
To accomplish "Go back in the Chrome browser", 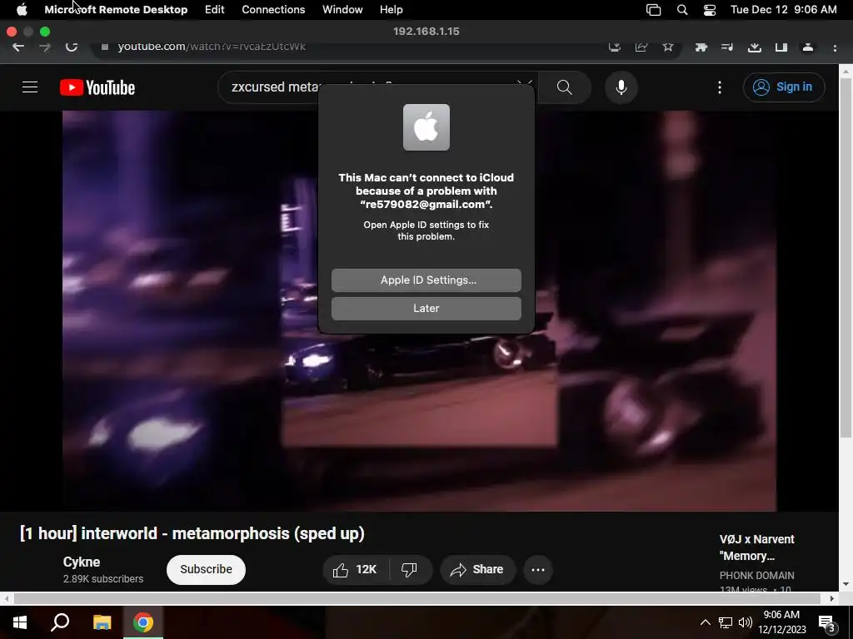I will (x=18, y=47).
